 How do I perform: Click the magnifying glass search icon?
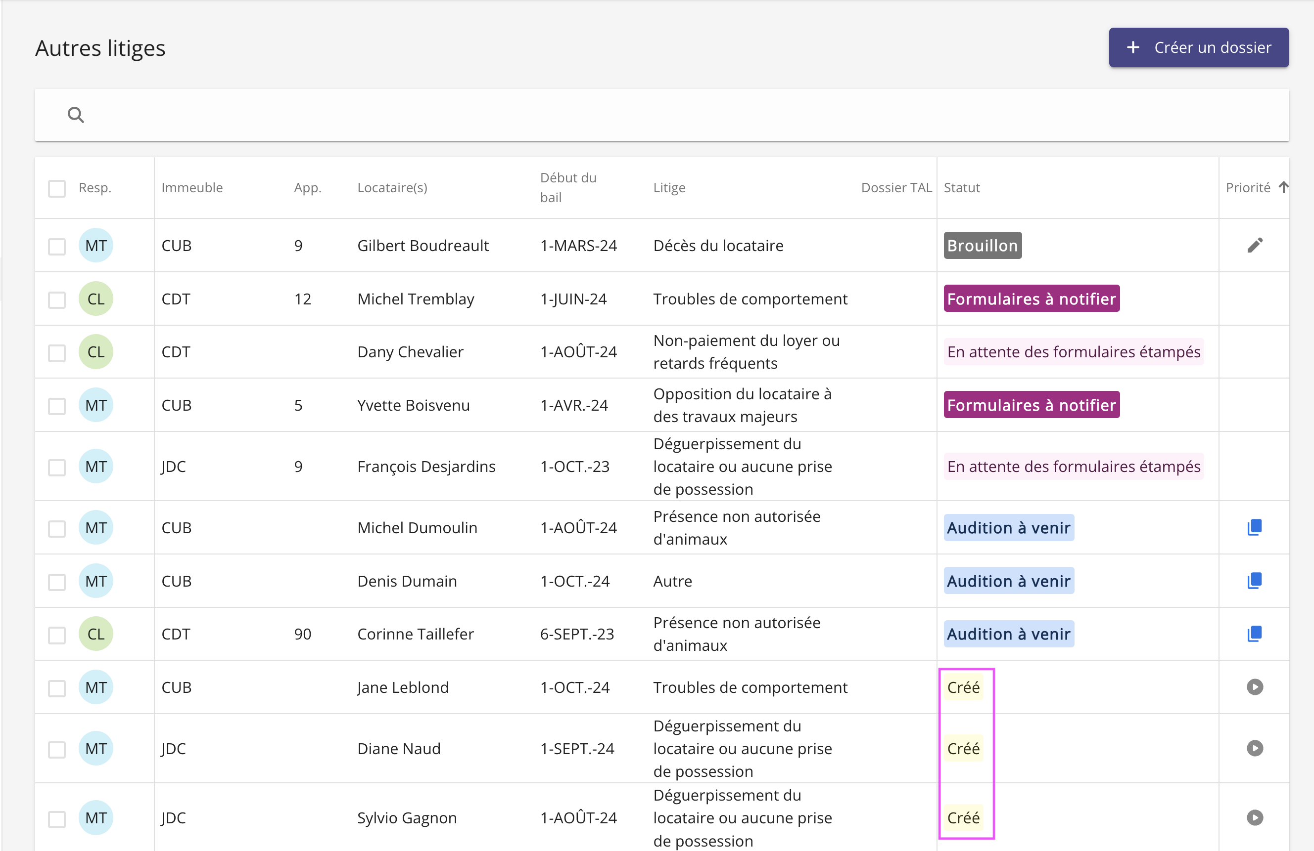76,115
